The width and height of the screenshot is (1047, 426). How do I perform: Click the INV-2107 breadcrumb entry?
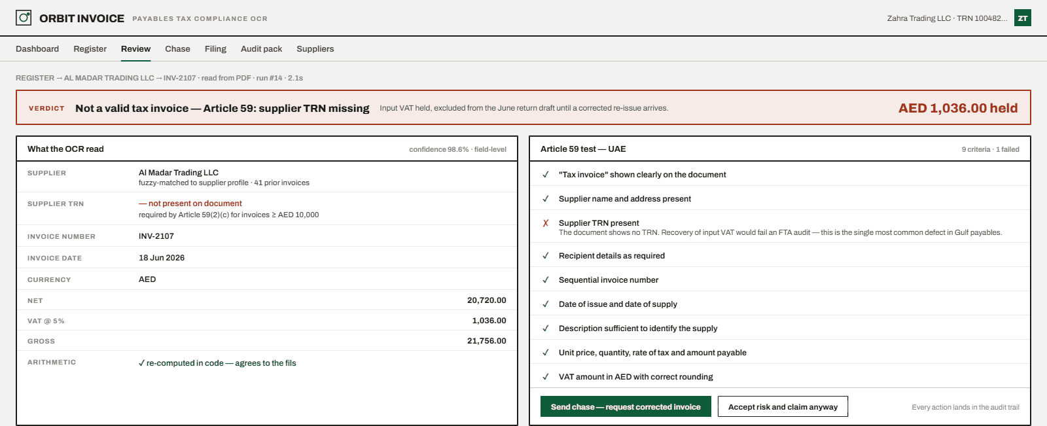click(x=180, y=78)
